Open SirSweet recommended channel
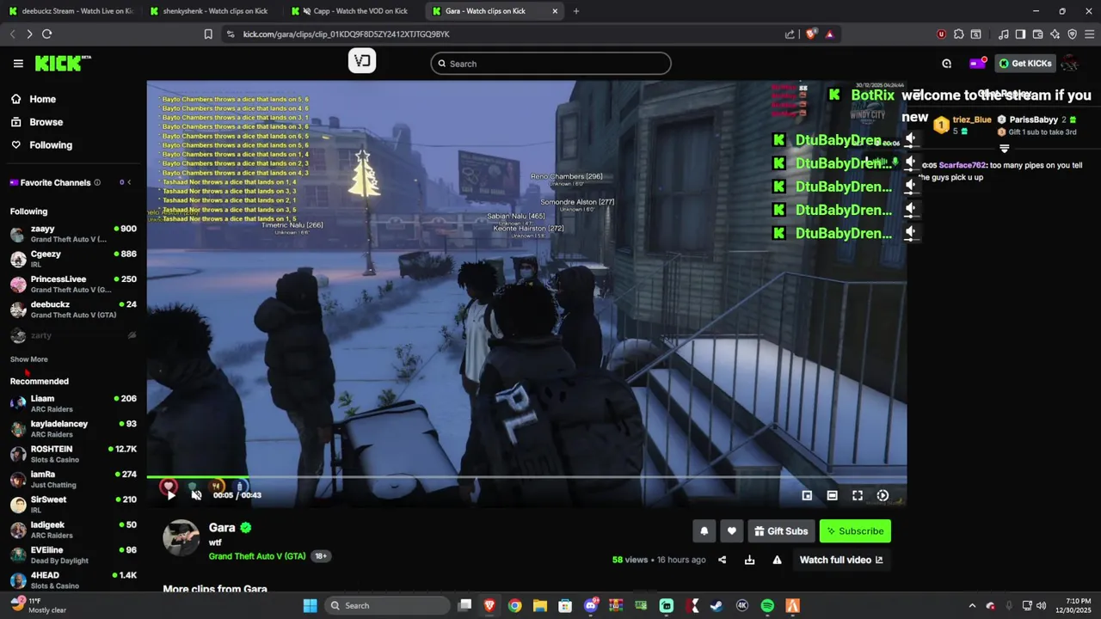1101x619 pixels. pos(73,504)
